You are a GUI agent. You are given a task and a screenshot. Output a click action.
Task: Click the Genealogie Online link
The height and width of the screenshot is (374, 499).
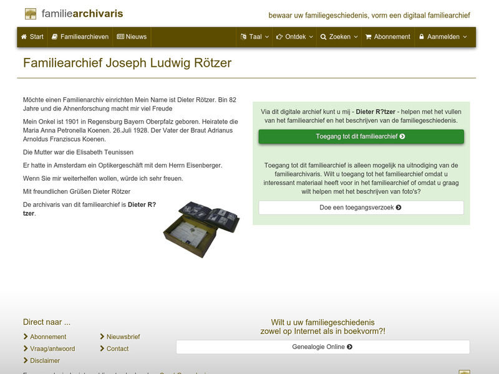(322, 347)
